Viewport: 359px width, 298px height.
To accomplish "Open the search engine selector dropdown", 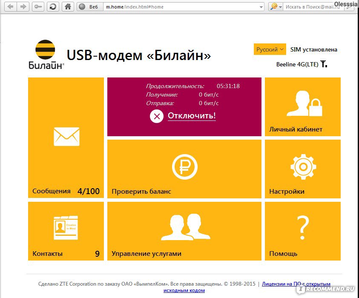I will (x=276, y=7).
